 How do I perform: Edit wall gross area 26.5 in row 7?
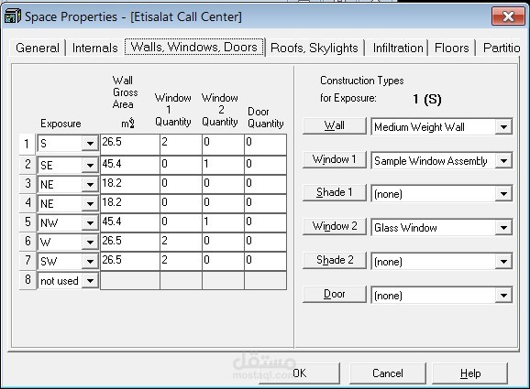tap(130, 261)
